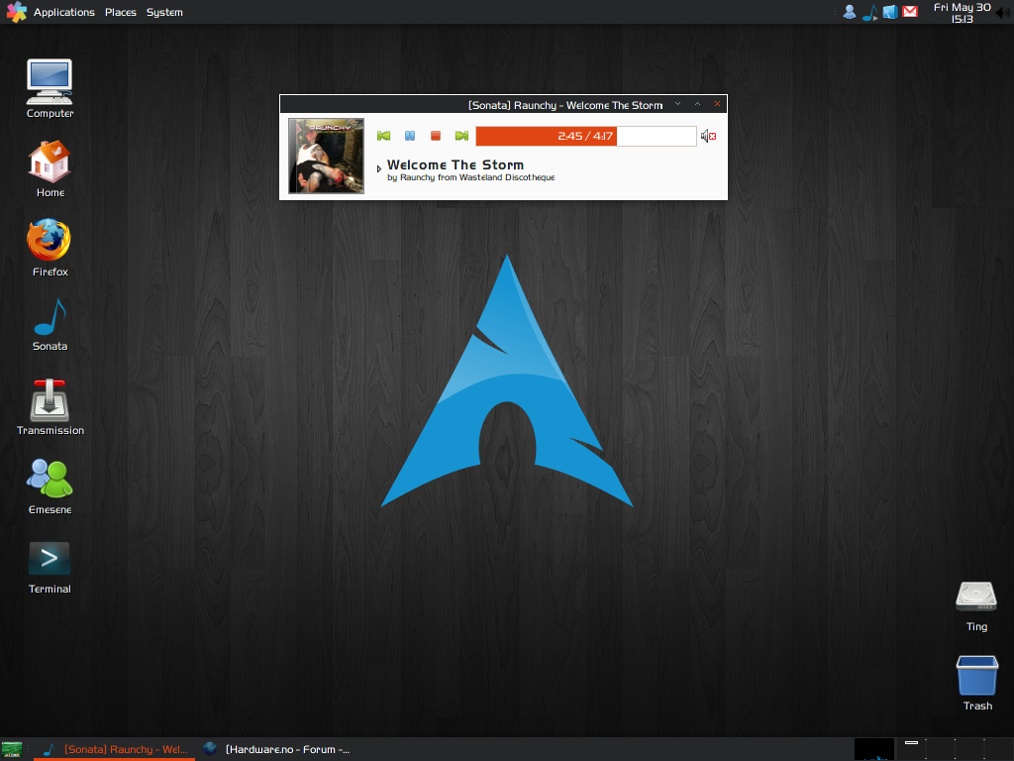Select the Home folder desktop icon
This screenshot has height=761, width=1014.
click(x=50, y=168)
